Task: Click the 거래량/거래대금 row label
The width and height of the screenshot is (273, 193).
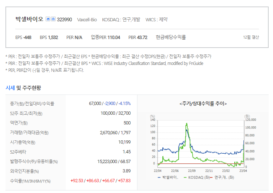Action: 29,133
